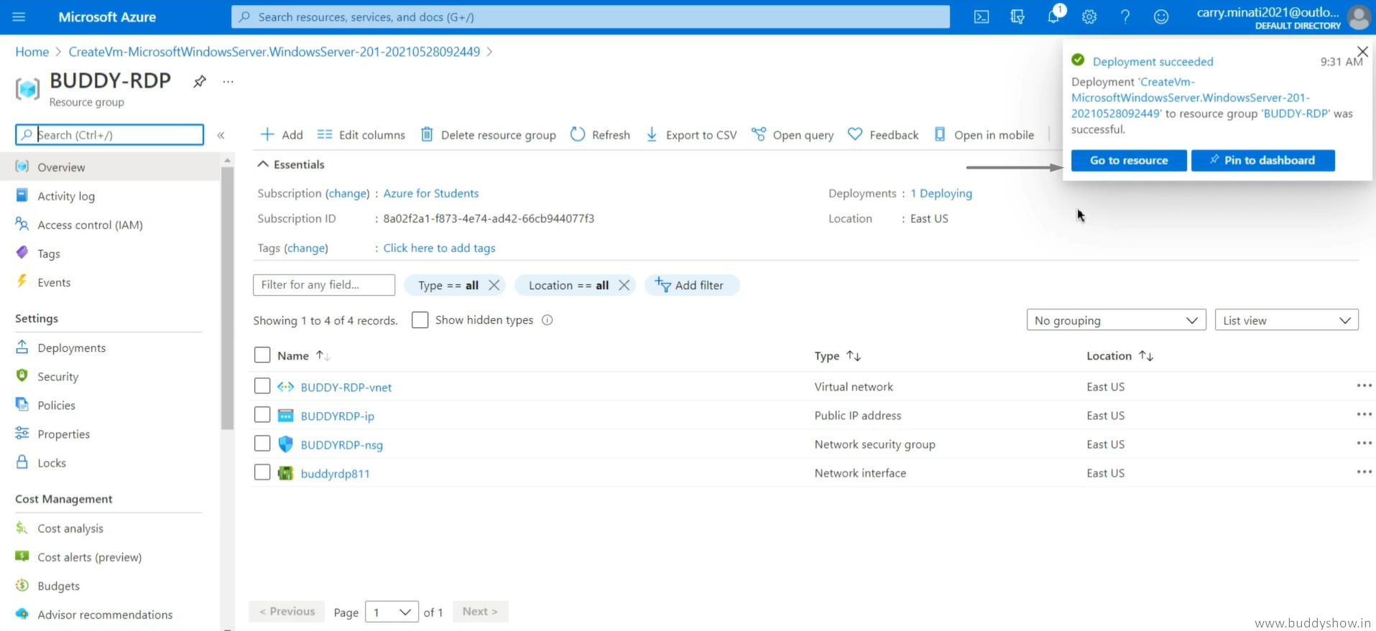This screenshot has height=631, width=1376.
Task: Open the BUDDY-RDP-vnet resource link
Action: pyautogui.click(x=346, y=387)
